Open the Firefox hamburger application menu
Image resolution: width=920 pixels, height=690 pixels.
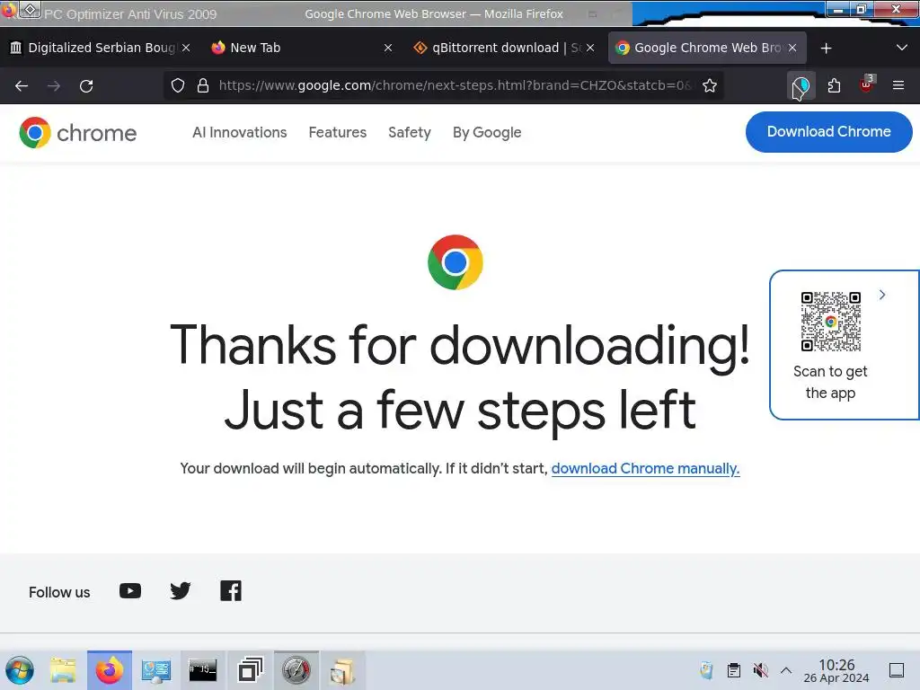point(898,85)
